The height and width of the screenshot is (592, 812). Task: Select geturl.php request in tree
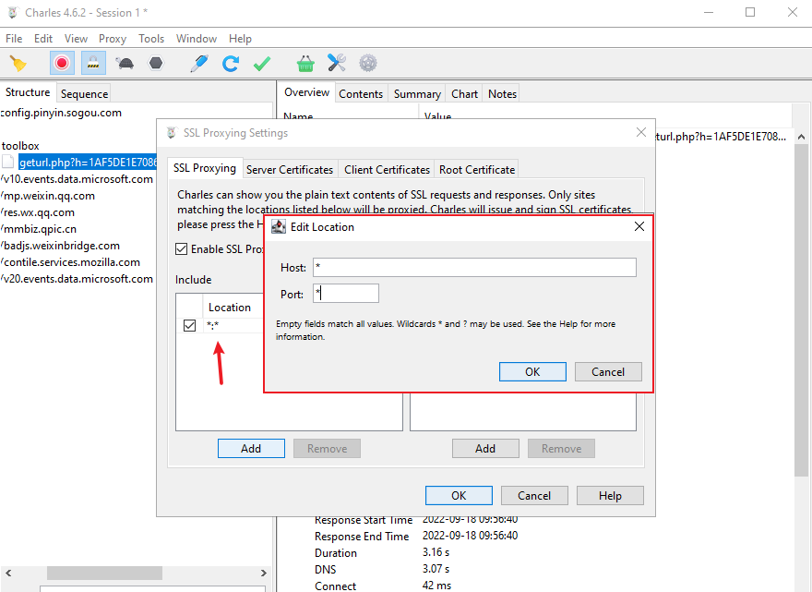(88, 163)
